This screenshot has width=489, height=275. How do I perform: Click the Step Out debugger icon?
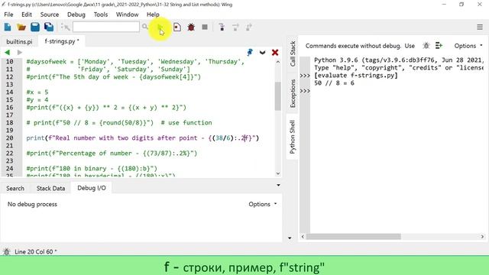click(249, 27)
